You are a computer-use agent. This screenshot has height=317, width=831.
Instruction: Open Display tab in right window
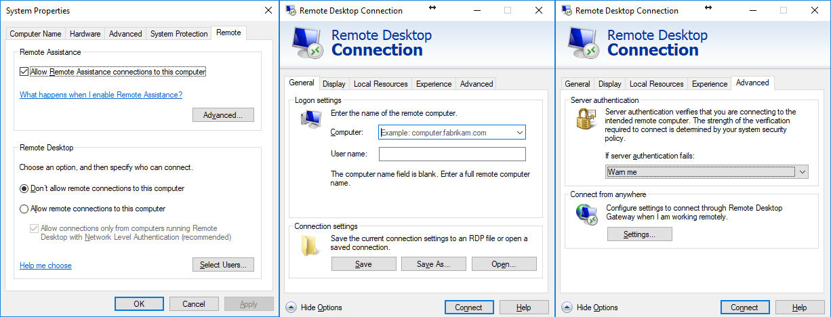point(610,84)
